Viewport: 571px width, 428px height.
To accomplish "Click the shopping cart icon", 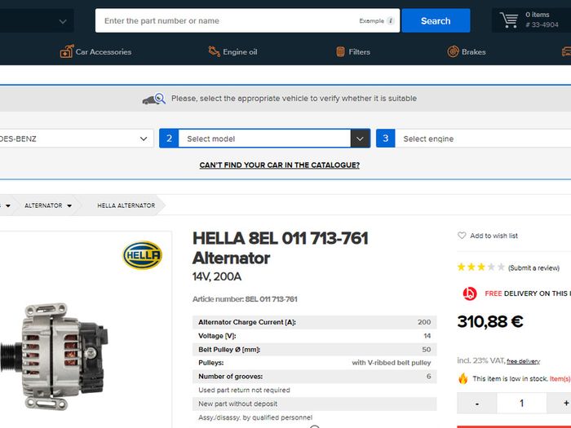I will coord(509,20).
